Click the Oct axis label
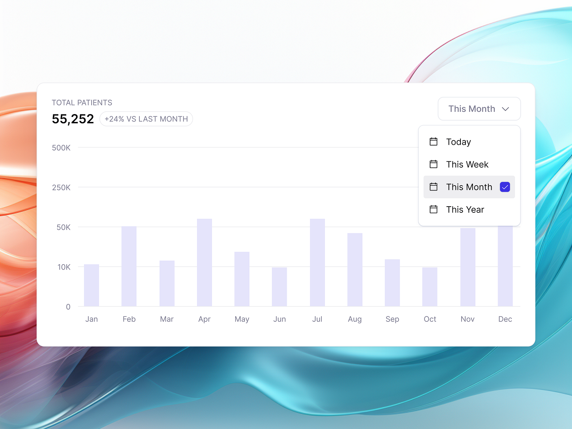The height and width of the screenshot is (429, 572). point(430,319)
